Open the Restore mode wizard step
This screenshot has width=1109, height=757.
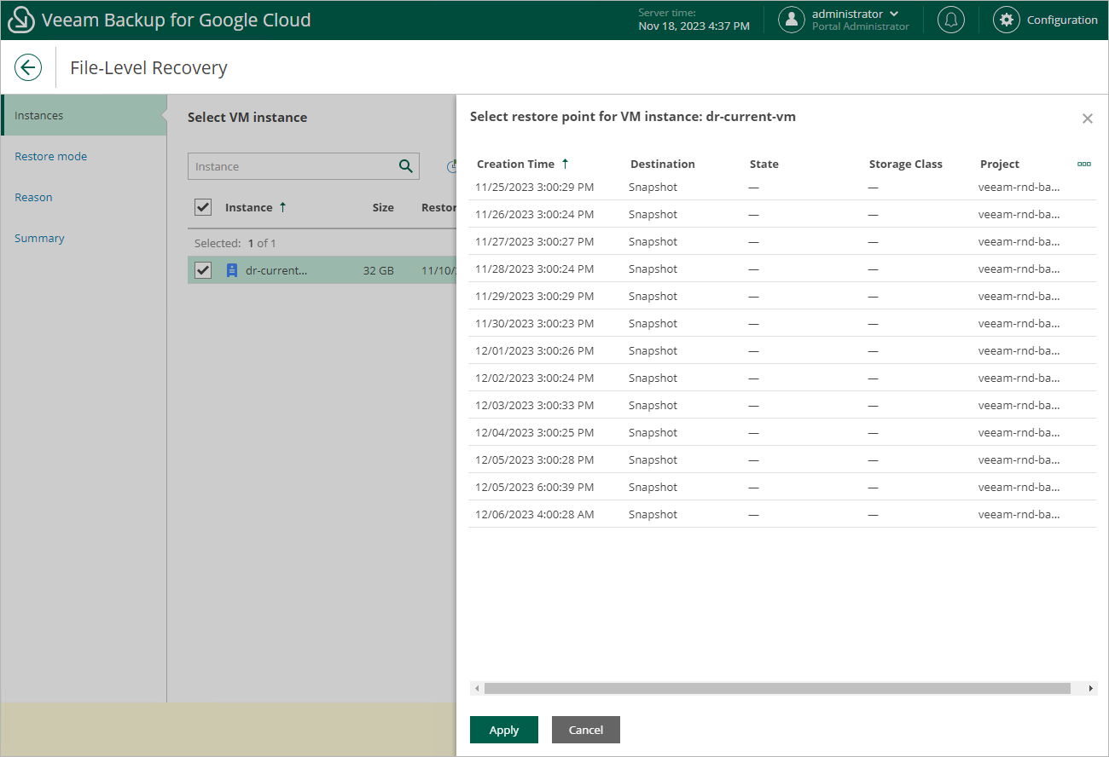coord(51,156)
